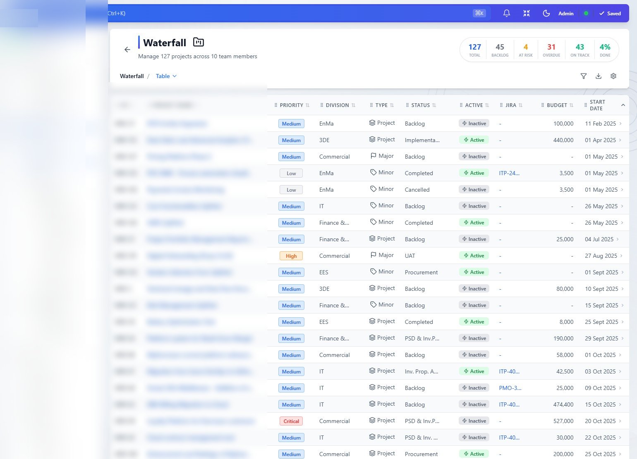Click the collapse-view arrows icon in top bar
This screenshot has height=459, width=637.
coord(526,13)
